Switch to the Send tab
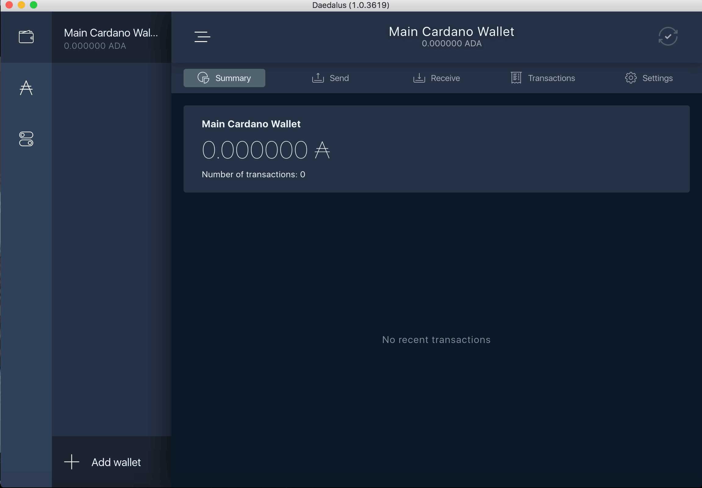The width and height of the screenshot is (702, 488). click(331, 78)
